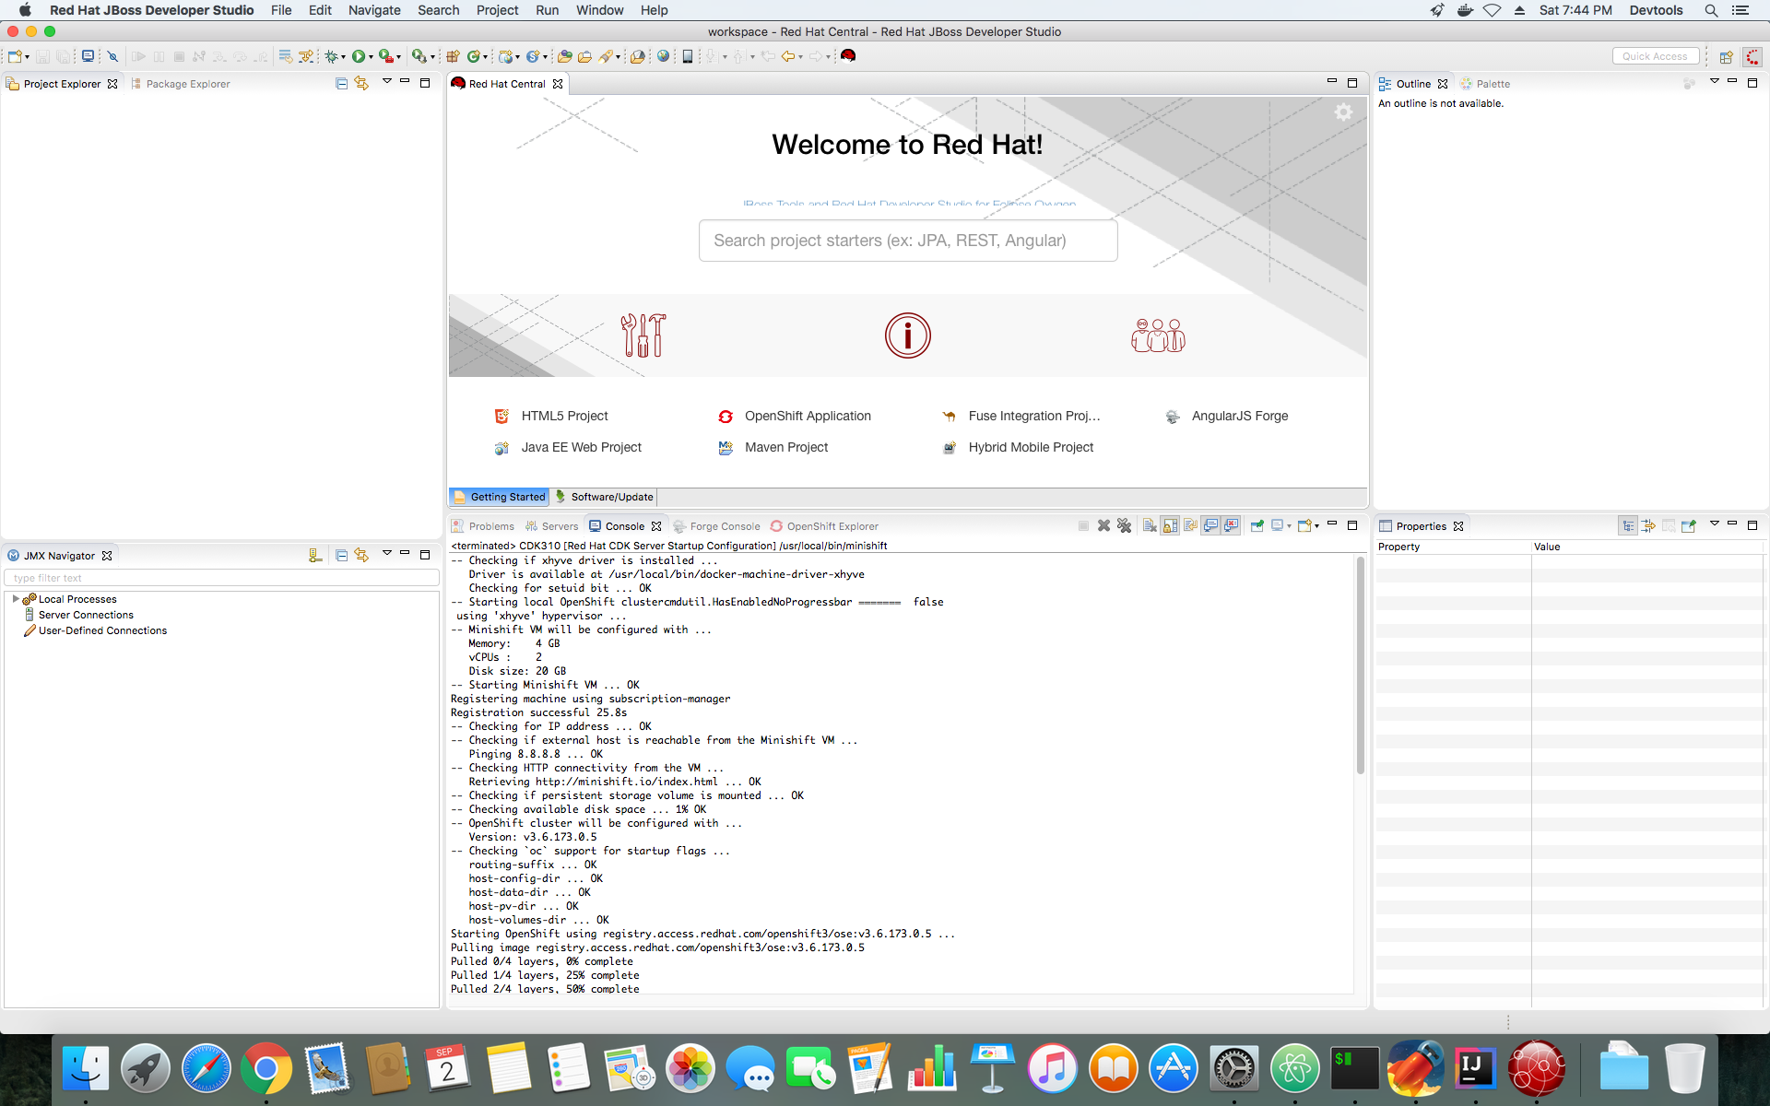Click the green Run button in toolbar

pyautogui.click(x=358, y=56)
